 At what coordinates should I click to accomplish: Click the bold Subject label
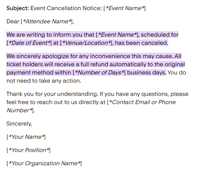(x=18, y=8)
